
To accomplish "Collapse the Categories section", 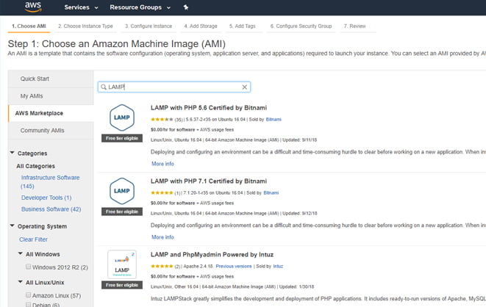I will (x=12, y=153).
